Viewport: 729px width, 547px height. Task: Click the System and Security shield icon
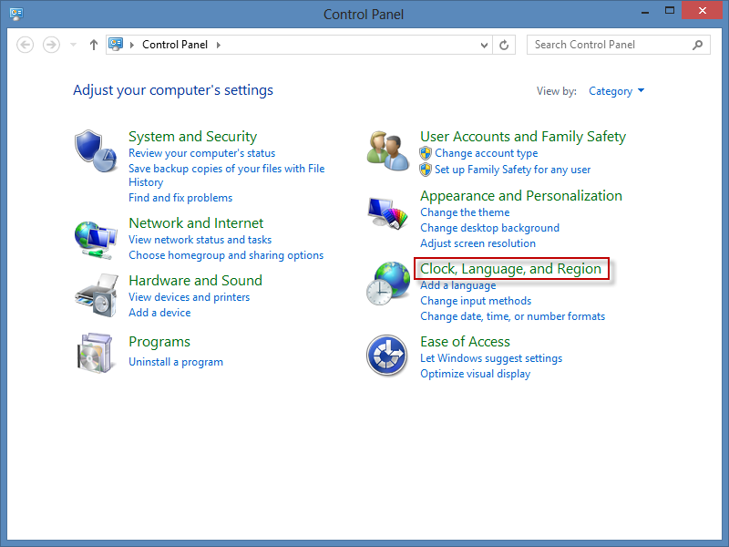pyautogui.click(x=95, y=150)
